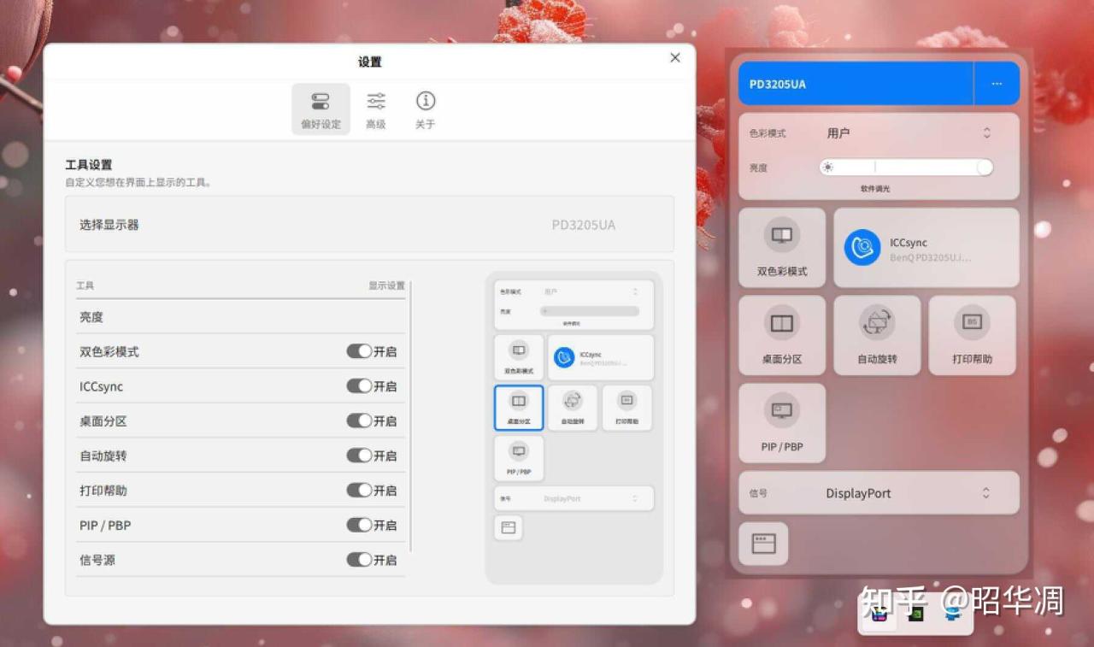Screen dimensions: 1094x647
Task: Launch ICCsync from the widget panel tile
Action: point(926,248)
